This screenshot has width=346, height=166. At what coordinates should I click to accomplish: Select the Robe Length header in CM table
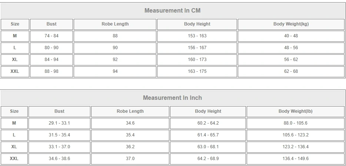(115, 24)
